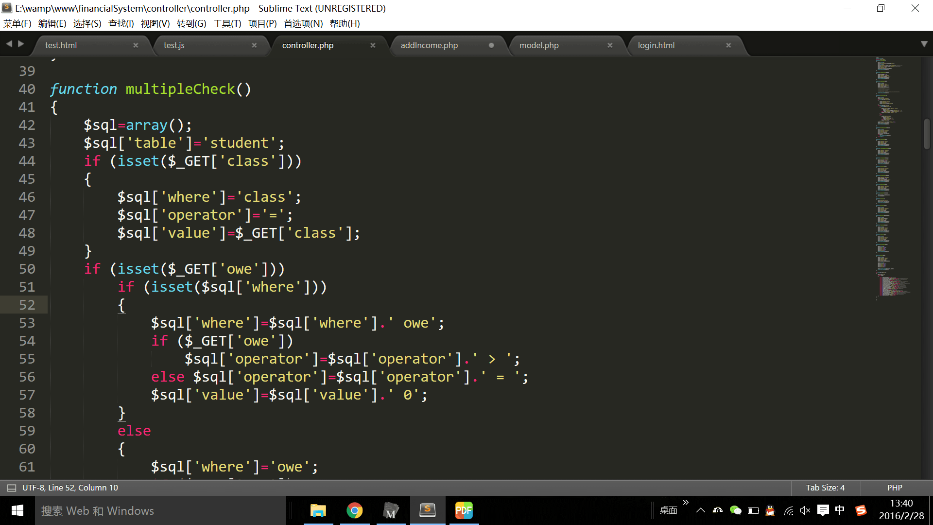Toggle the side panel status bar icon
Screen dimensions: 933x525
[x=12, y=488]
